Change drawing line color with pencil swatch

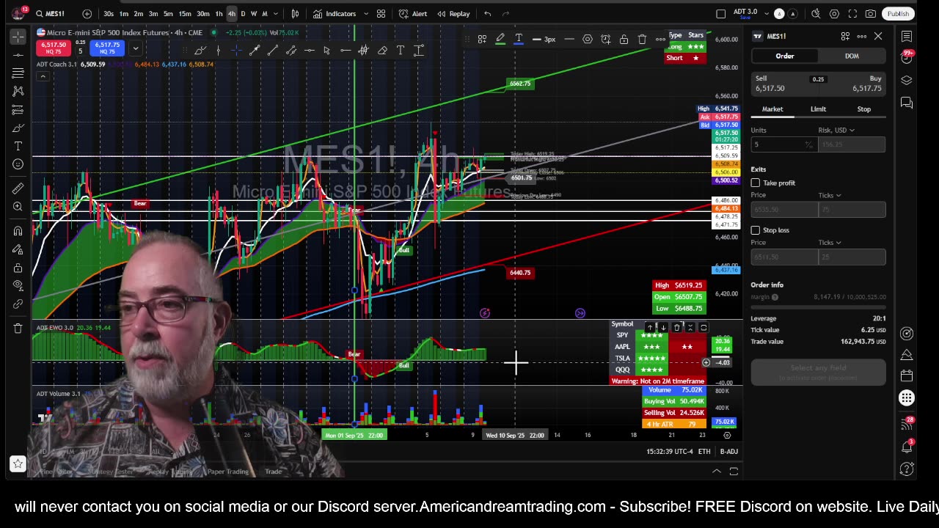coord(500,39)
